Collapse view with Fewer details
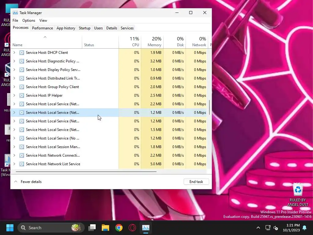 tap(28, 182)
